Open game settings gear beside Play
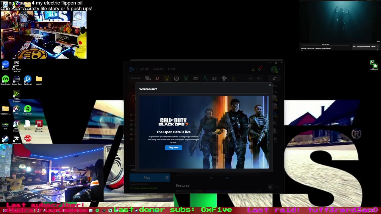381x214 pixels. [167, 178]
